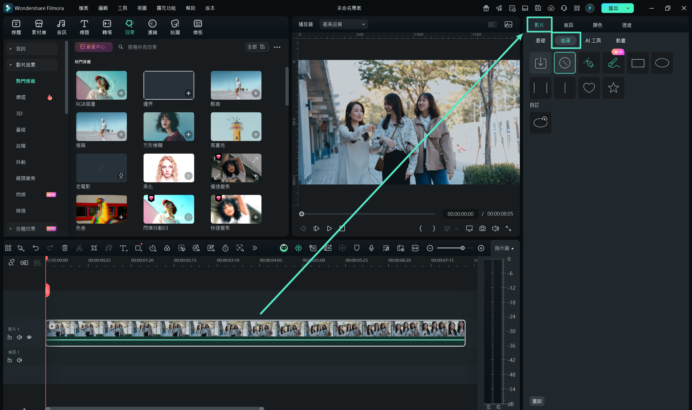692x410 pixels.
Task: Open the 最高品質 quality dropdown
Action: [343, 24]
